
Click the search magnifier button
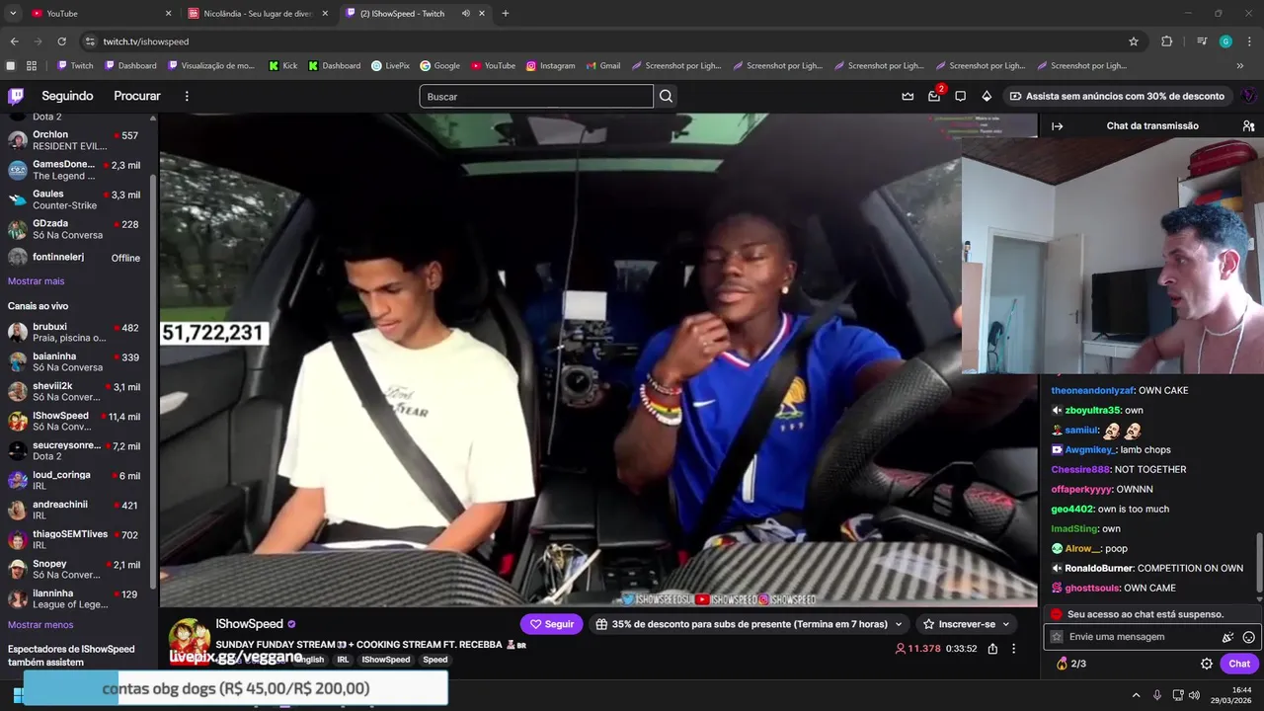tap(666, 96)
